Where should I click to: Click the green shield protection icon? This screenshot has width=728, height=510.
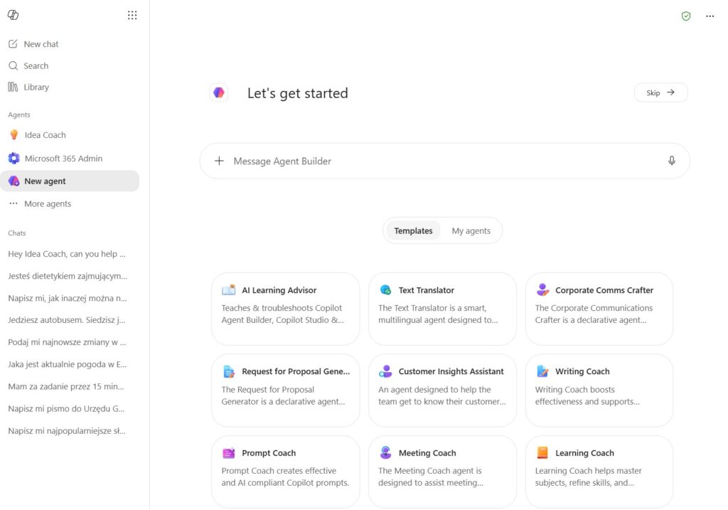[x=686, y=16]
